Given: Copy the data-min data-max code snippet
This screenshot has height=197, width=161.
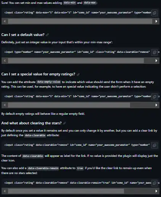Looking at the screenshot, I should 155,13.
